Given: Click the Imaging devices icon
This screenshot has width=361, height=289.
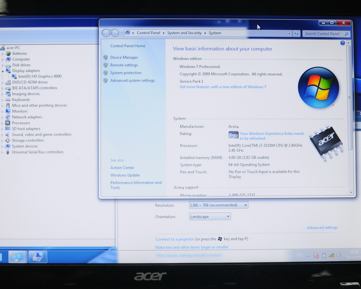Looking at the screenshot, I should click(x=8, y=94).
